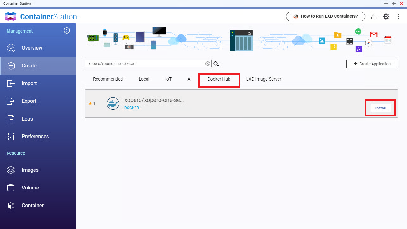Switch to the Local tab
Screen dimensions: 407x229
(144, 79)
